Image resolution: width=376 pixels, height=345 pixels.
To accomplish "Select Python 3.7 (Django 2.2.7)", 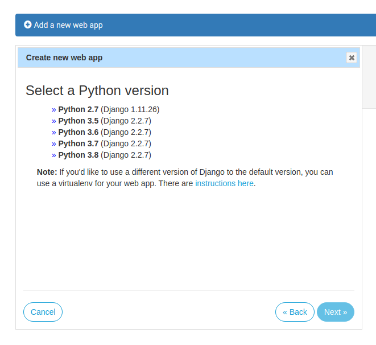I will 101,143.
